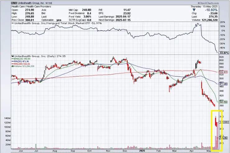The image size is (230, 153).
Task: Click the Low value 248.88
Action: click(x=30, y=16)
